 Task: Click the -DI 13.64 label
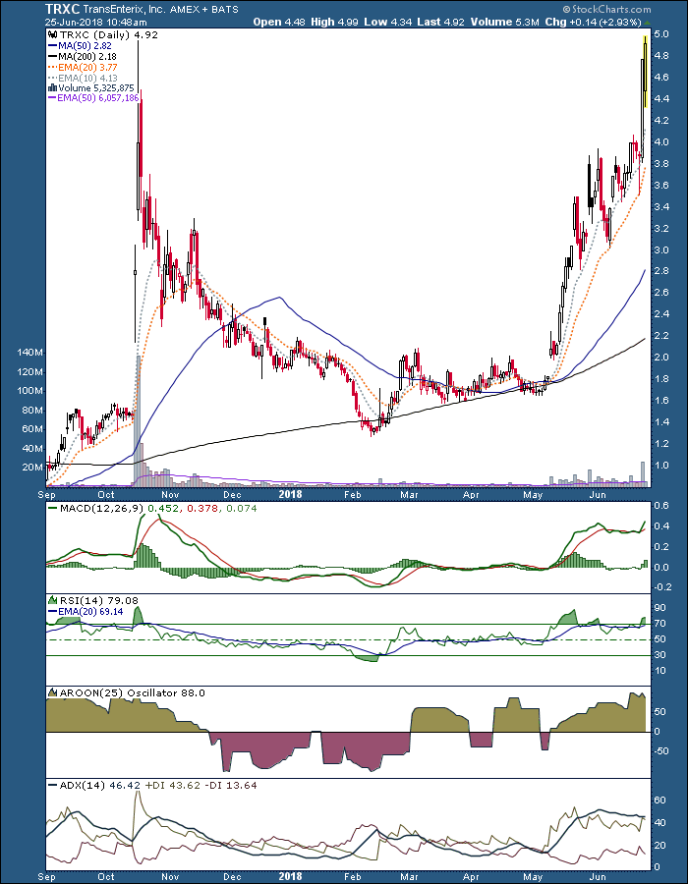point(231,784)
